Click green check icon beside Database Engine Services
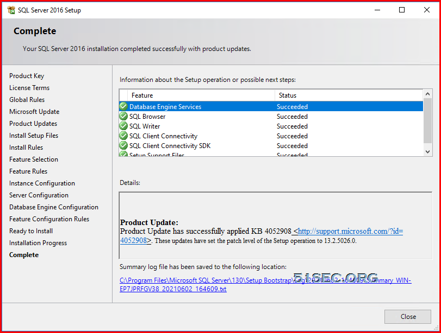441x333 pixels. click(x=123, y=106)
